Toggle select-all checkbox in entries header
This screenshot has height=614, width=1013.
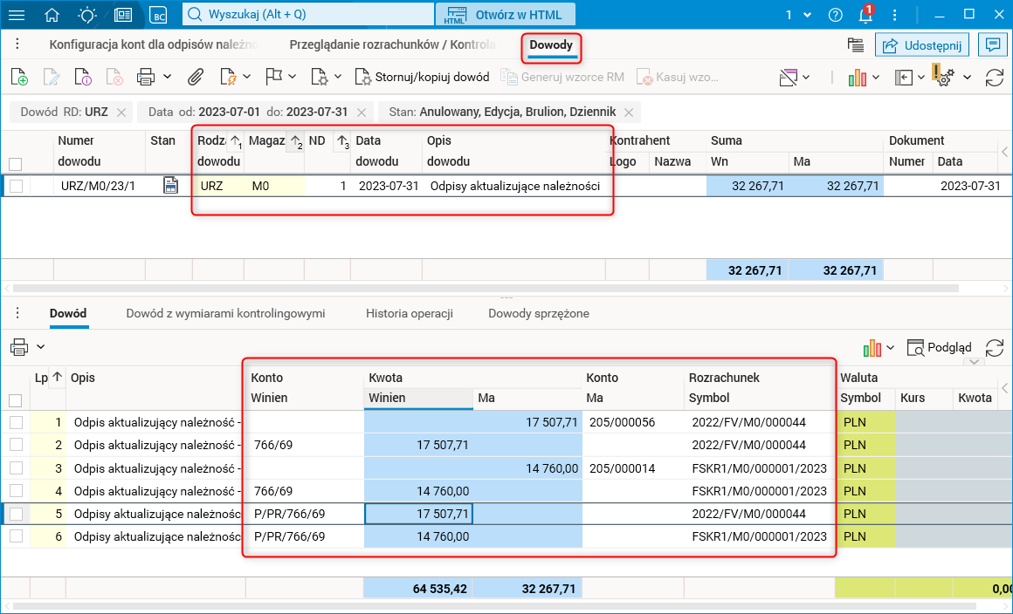click(x=16, y=400)
